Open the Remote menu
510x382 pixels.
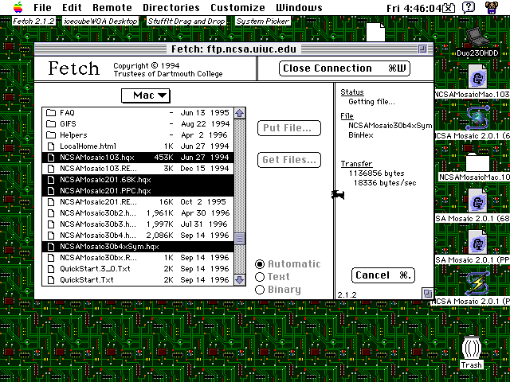pos(112,7)
